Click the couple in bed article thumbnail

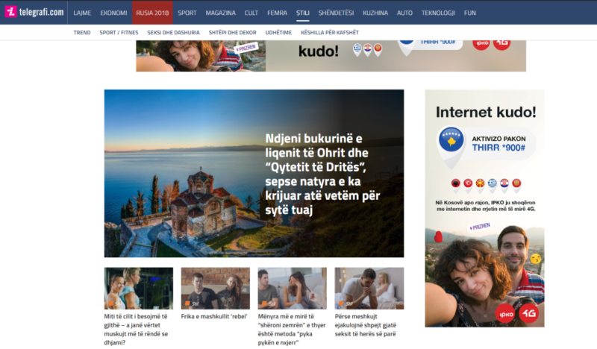[369, 288]
